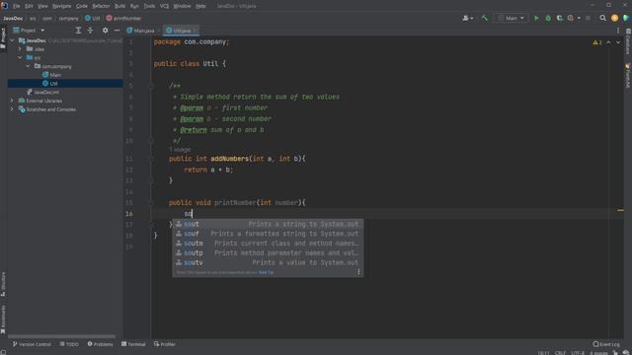Click the warnings indicator in editor corner
Viewport: 632px width, 355px height.
coord(597,42)
